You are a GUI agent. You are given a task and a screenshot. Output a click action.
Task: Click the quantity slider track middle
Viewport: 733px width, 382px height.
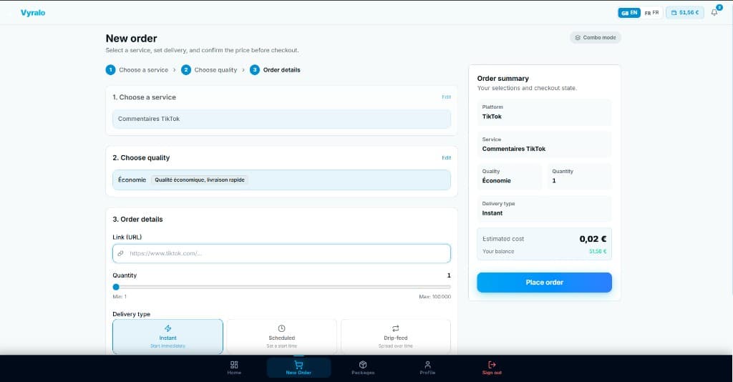(281, 287)
